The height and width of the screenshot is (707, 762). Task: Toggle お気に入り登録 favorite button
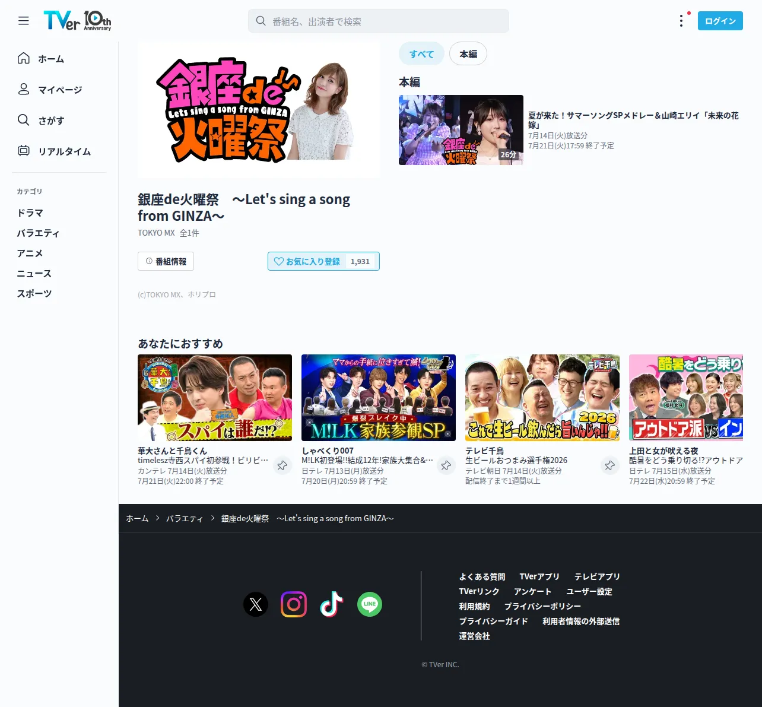click(323, 261)
